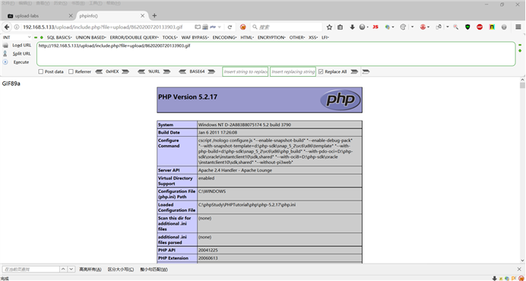
Task: Reload the page with the refresh icon
Action: pyautogui.click(x=230, y=27)
